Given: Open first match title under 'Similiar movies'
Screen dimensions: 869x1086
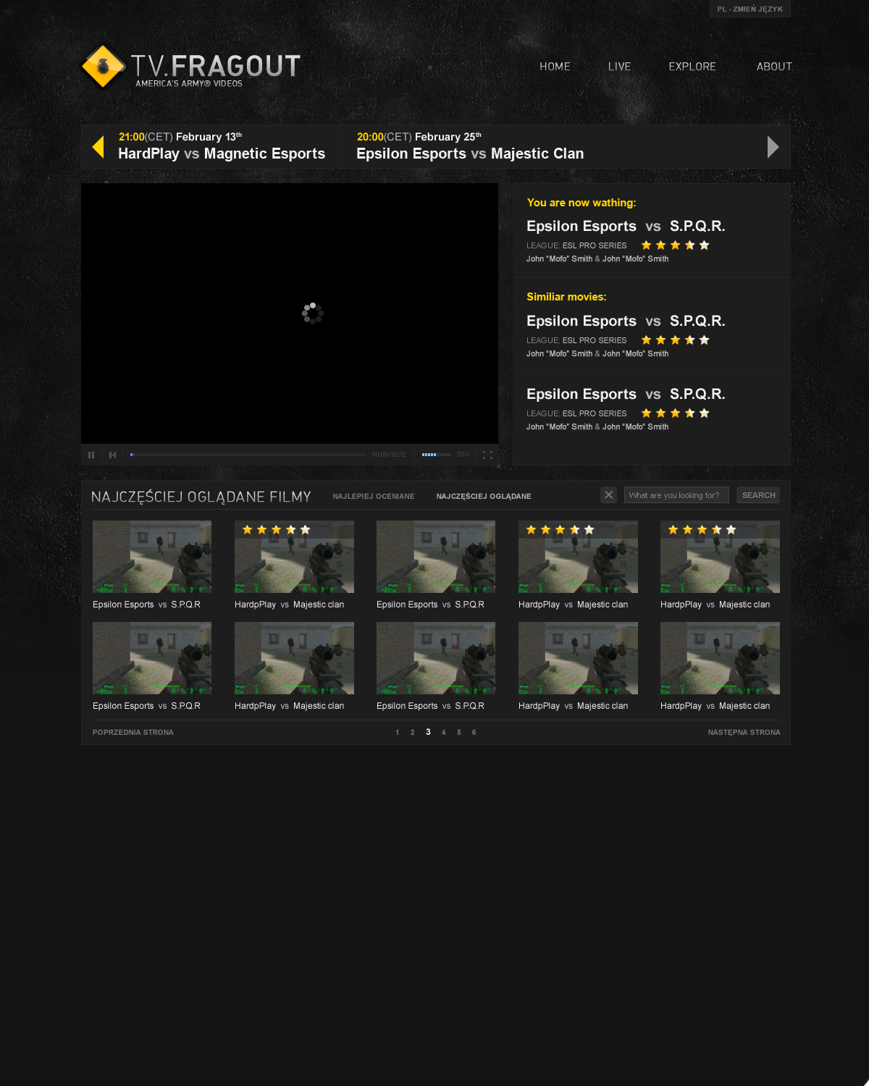Looking at the screenshot, I should coord(626,321).
